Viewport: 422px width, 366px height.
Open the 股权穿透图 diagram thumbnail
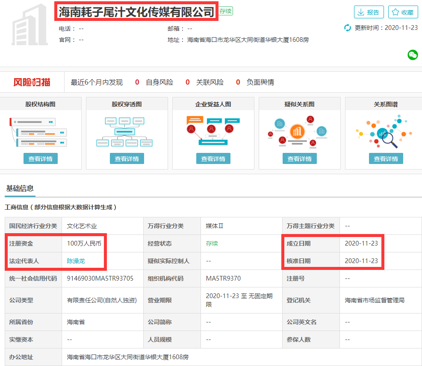(127, 131)
